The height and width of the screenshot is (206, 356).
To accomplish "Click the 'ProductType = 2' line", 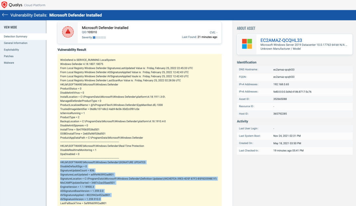I will tap(70, 117).
